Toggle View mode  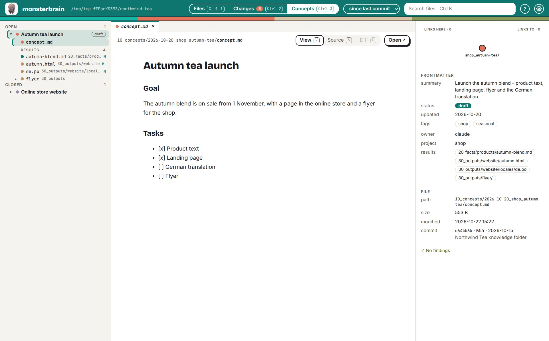tap(310, 40)
